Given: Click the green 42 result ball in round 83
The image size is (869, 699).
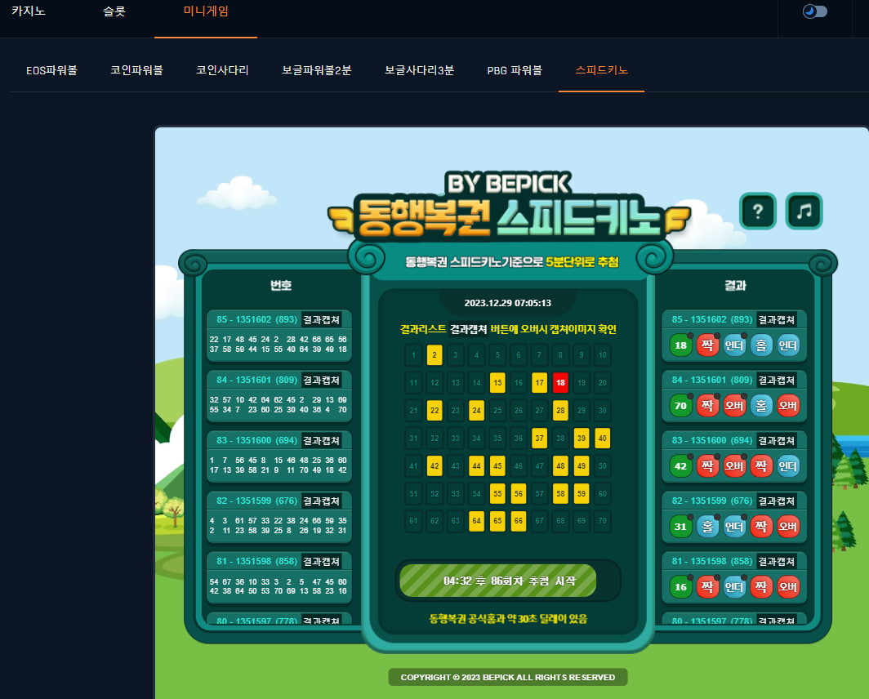Looking at the screenshot, I should click(680, 465).
